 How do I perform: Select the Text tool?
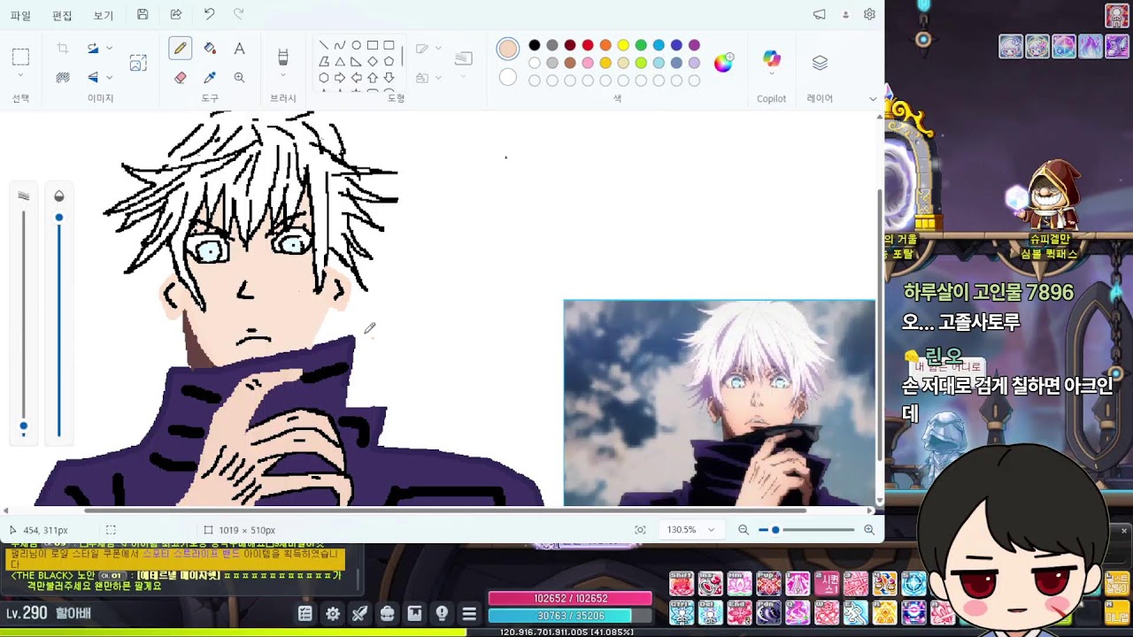(x=239, y=49)
